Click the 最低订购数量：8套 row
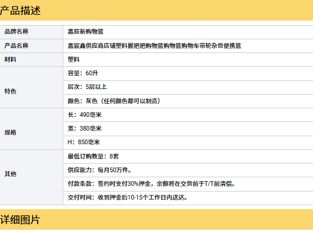 coord(188,156)
